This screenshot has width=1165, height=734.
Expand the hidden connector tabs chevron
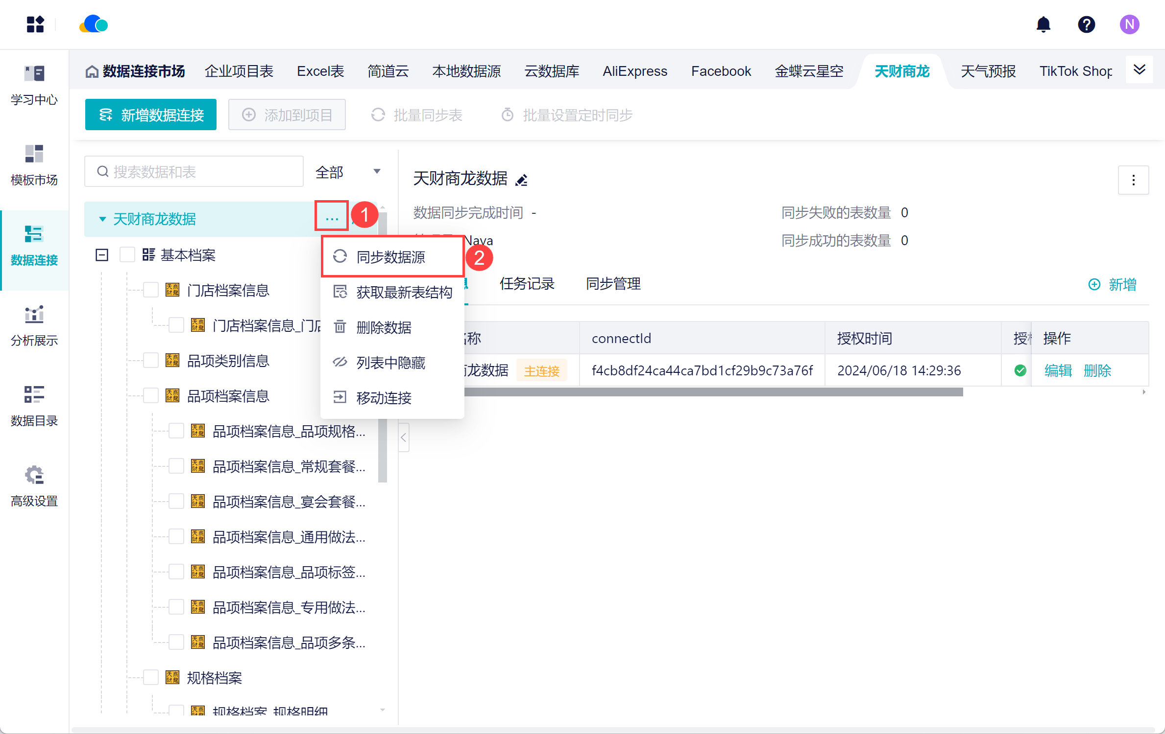(1139, 70)
